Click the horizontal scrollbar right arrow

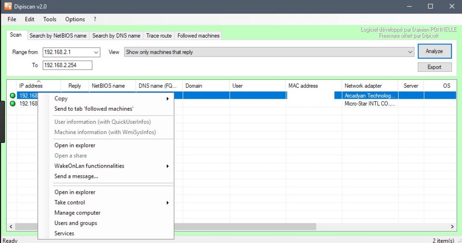(452, 226)
